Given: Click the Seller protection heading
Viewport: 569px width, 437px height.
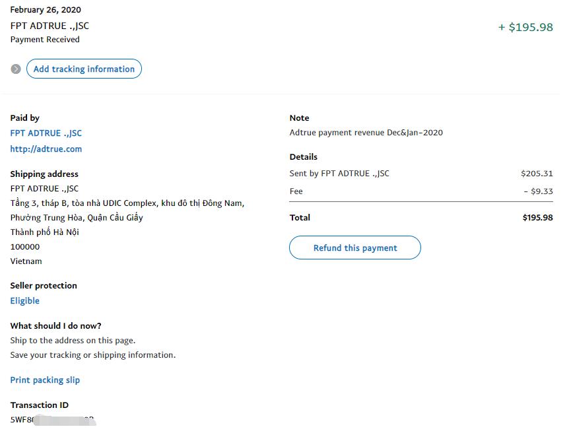Looking at the screenshot, I should click(x=44, y=286).
